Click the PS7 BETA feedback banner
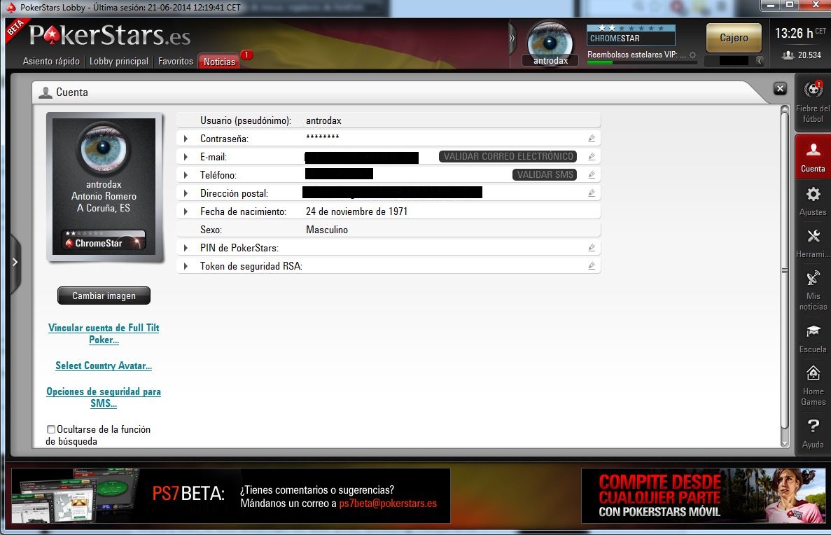This screenshot has height=535, width=831. (230, 496)
